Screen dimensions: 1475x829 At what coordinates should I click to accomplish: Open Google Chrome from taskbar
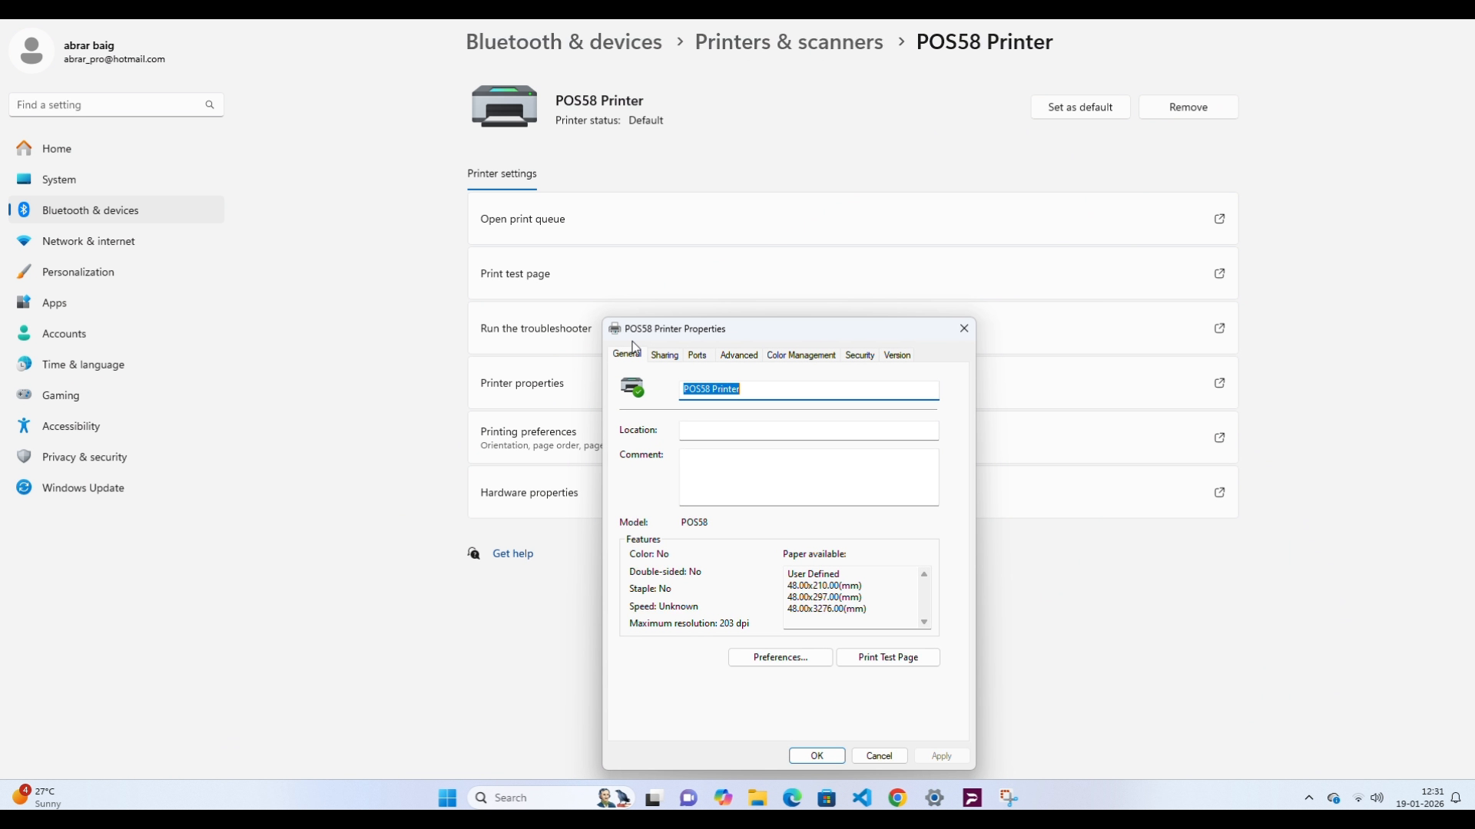tap(897, 798)
